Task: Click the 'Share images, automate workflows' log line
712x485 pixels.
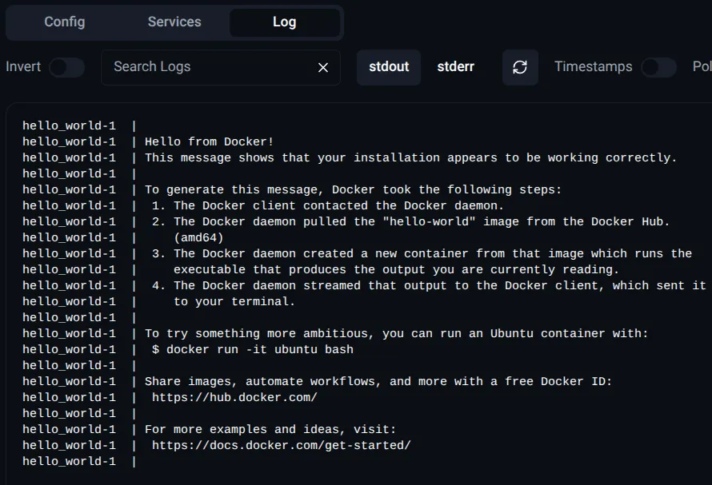Action: coord(376,381)
